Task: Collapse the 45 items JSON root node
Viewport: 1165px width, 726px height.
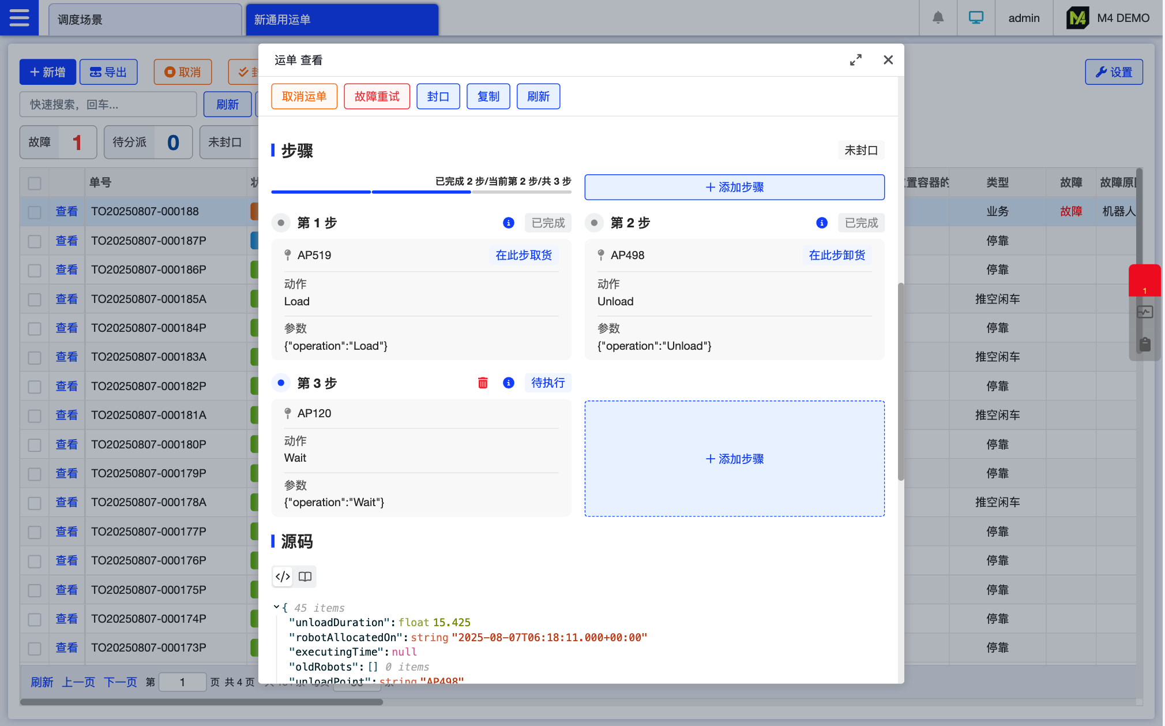Action: (276, 607)
